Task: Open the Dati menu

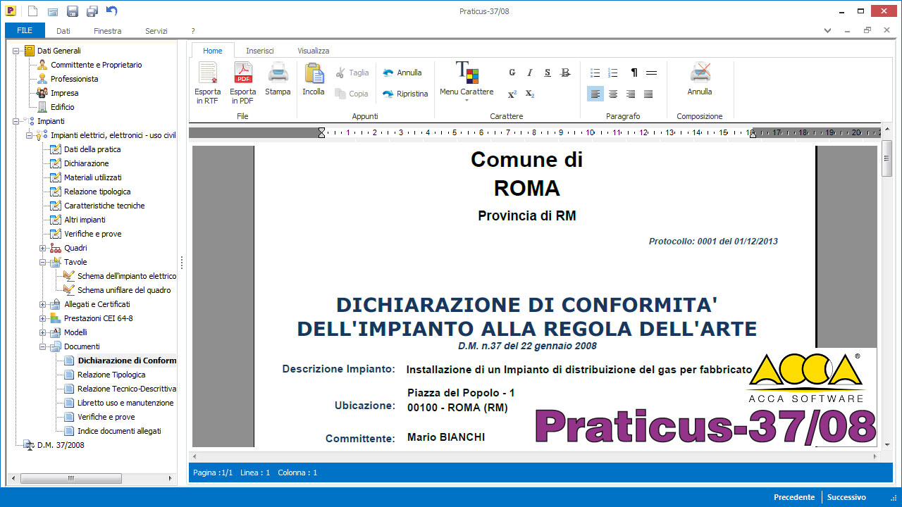Action: coord(63,31)
